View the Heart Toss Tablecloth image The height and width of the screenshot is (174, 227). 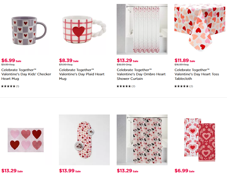point(200,29)
